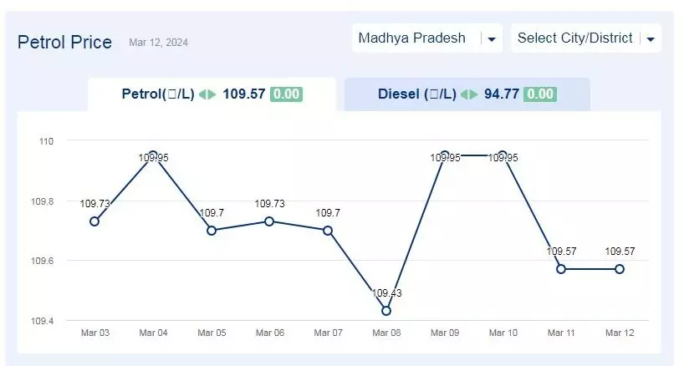
Task: Click the green arrows icon beside Petrol
Action: [207, 94]
